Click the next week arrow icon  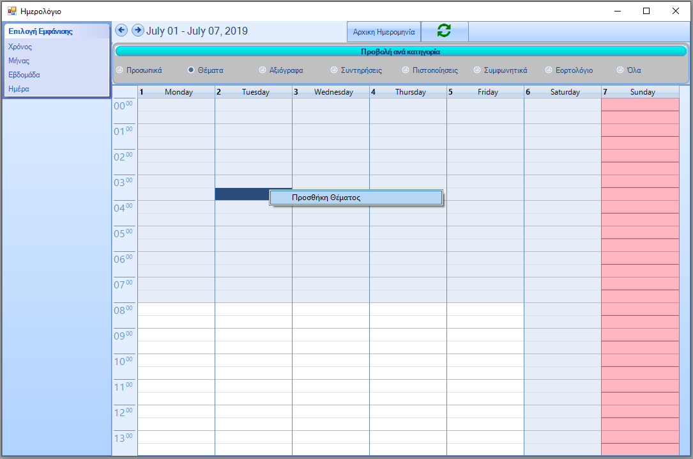tap(138, 30)
